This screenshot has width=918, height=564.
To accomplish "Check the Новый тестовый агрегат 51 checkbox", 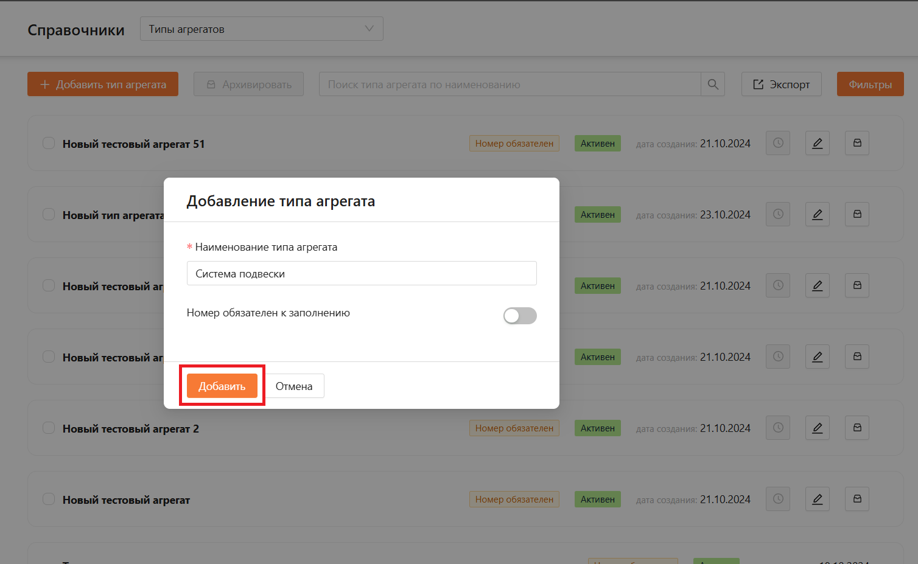I will coord(49,144).
